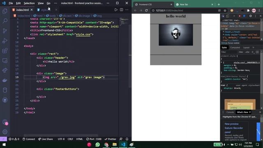Change the UTF-8 file encoding
The image size is (263, 148).
[61, 139]
